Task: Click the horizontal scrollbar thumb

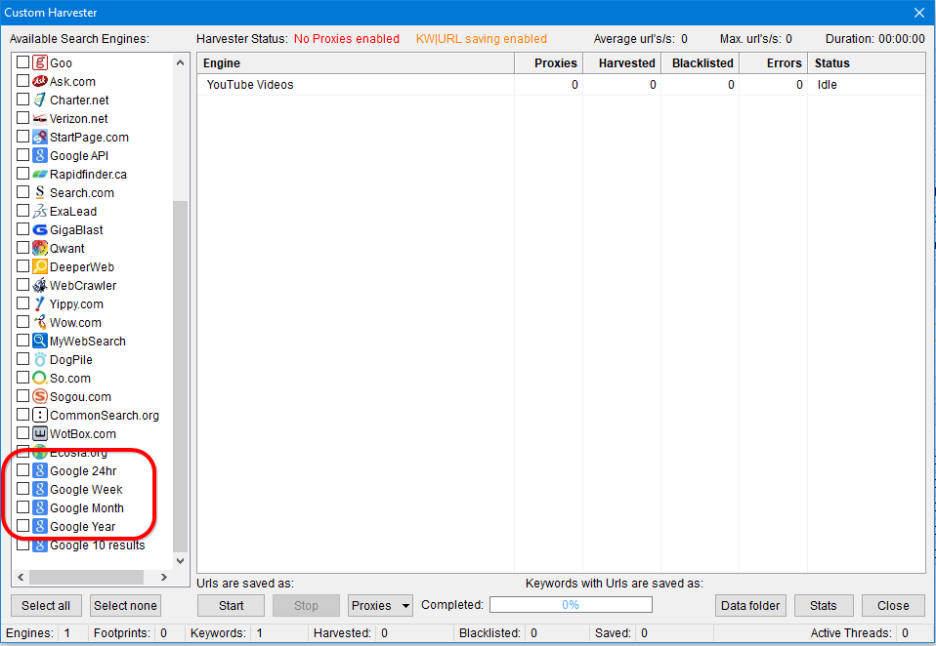Action: click(87, 577)
